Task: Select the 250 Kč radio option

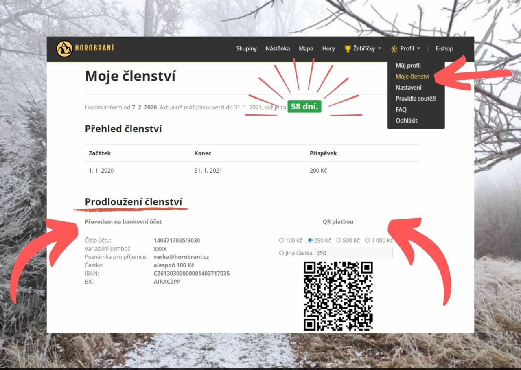Action: (310, 240)
